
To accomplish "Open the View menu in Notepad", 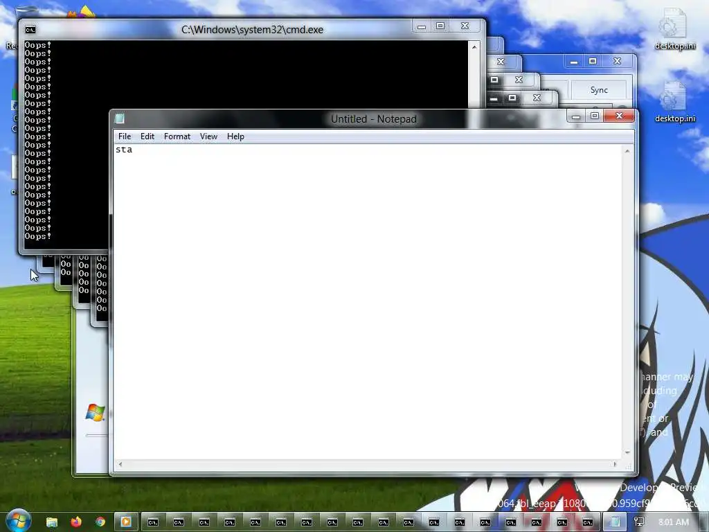I will pyautogui.click(x=208, y=136).
